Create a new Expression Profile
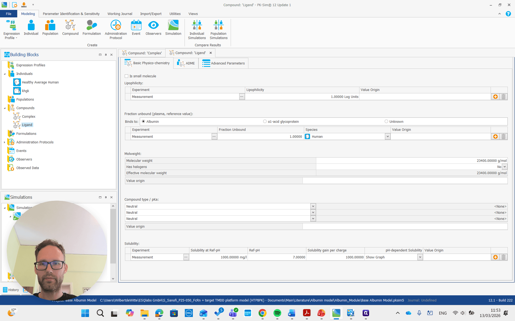Viewport: 515px width, 321px height. pos(12,30)
